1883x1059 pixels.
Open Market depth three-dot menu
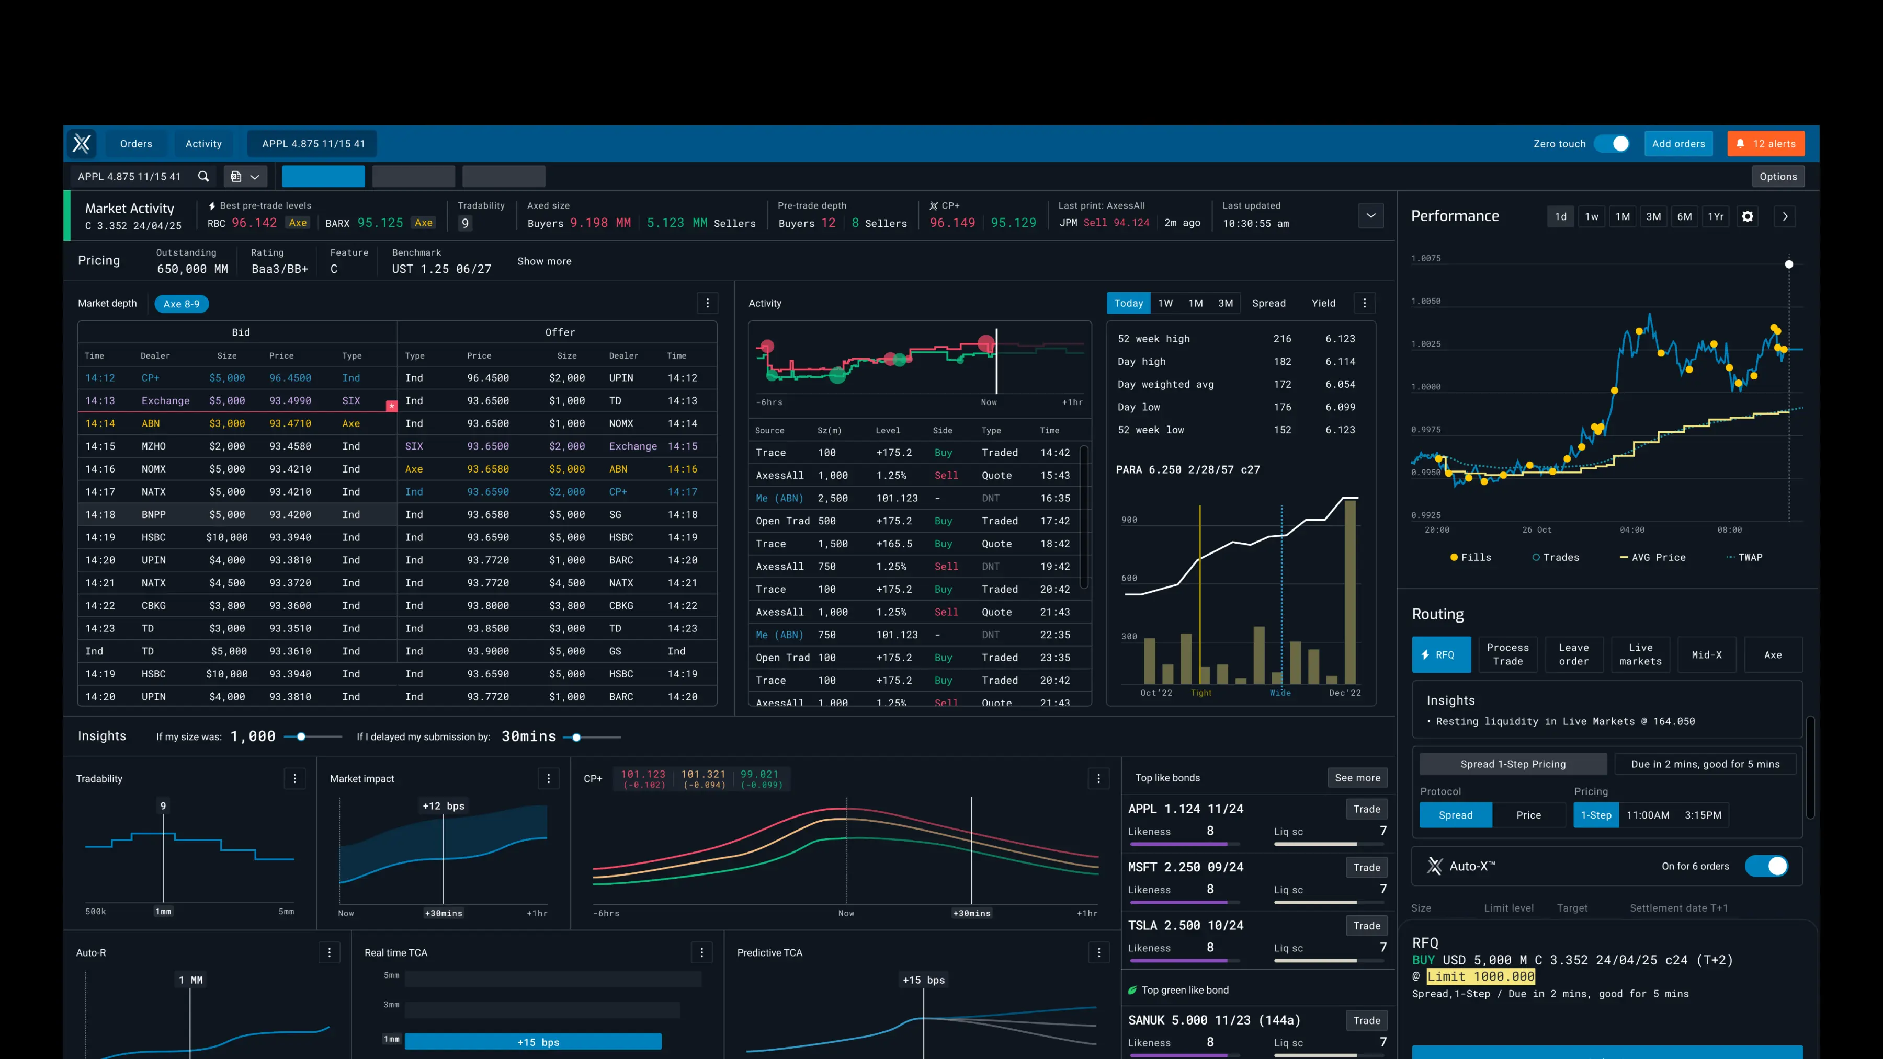point(707,303)
